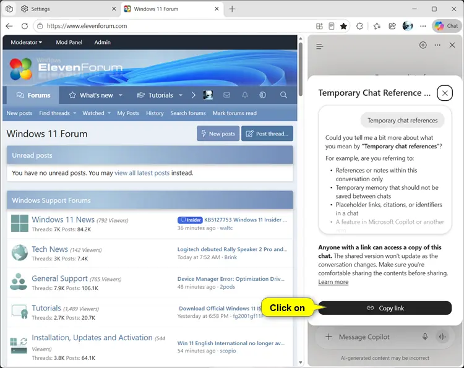Start Copilot voice mode waveform icon
Viewport: 464px width, 368px height.
(x=442, y=336)
